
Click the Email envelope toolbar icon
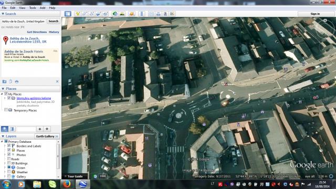pyautogui.click(x=151, y=14)
